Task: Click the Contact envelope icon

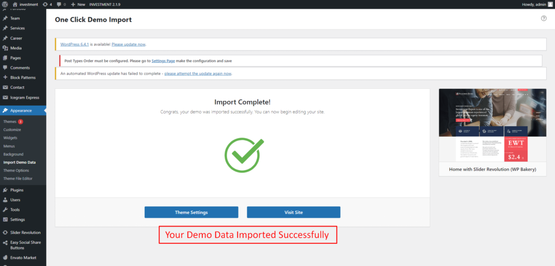Action: click(5, 87)
